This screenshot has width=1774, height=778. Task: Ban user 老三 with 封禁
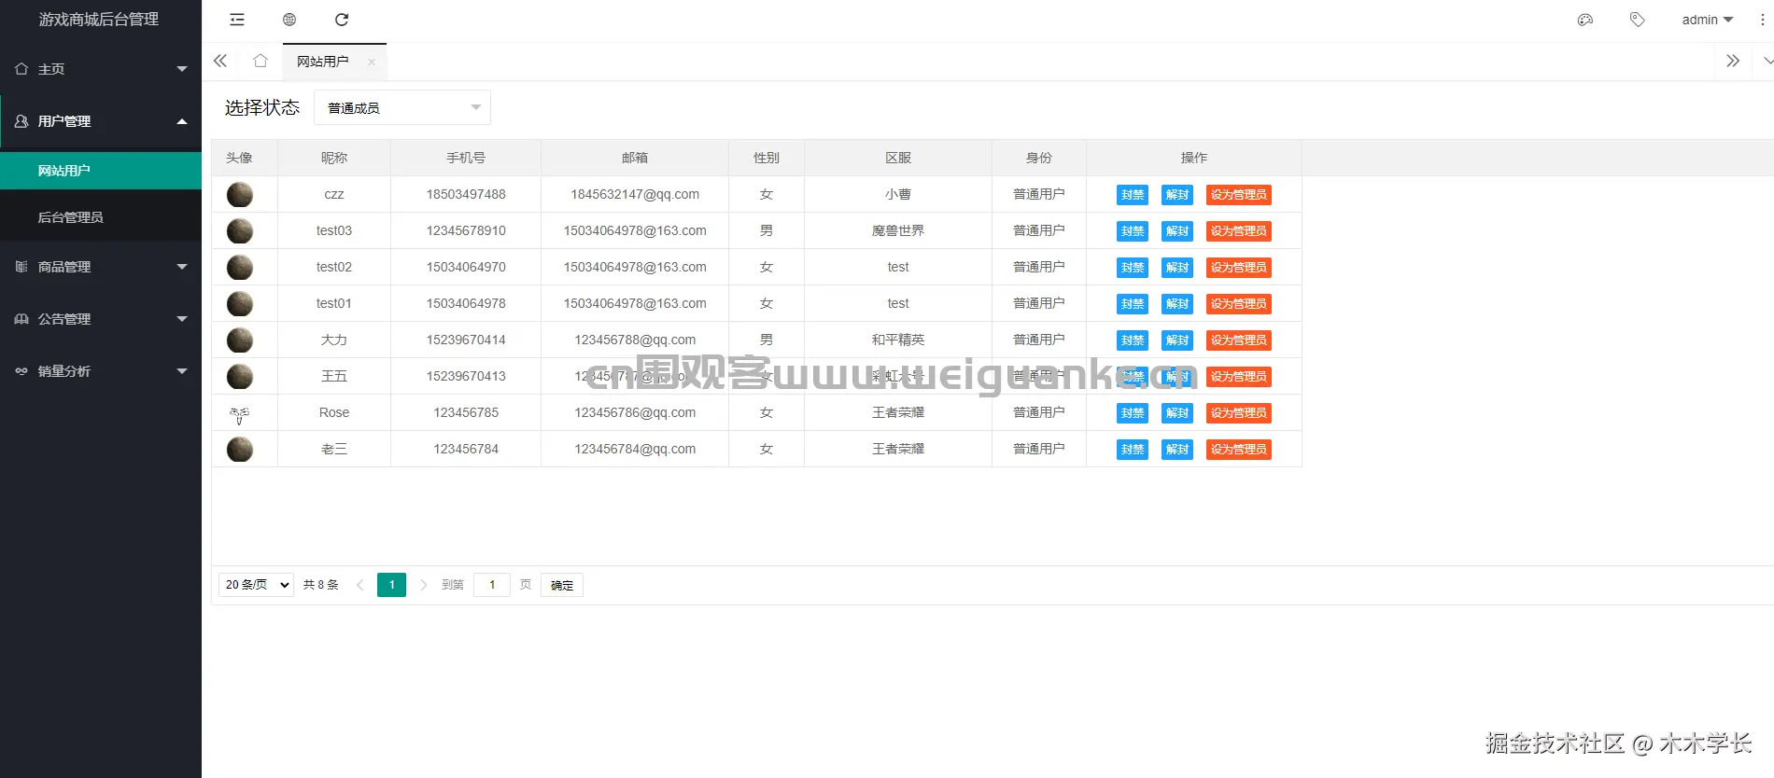click(1133, 450)
